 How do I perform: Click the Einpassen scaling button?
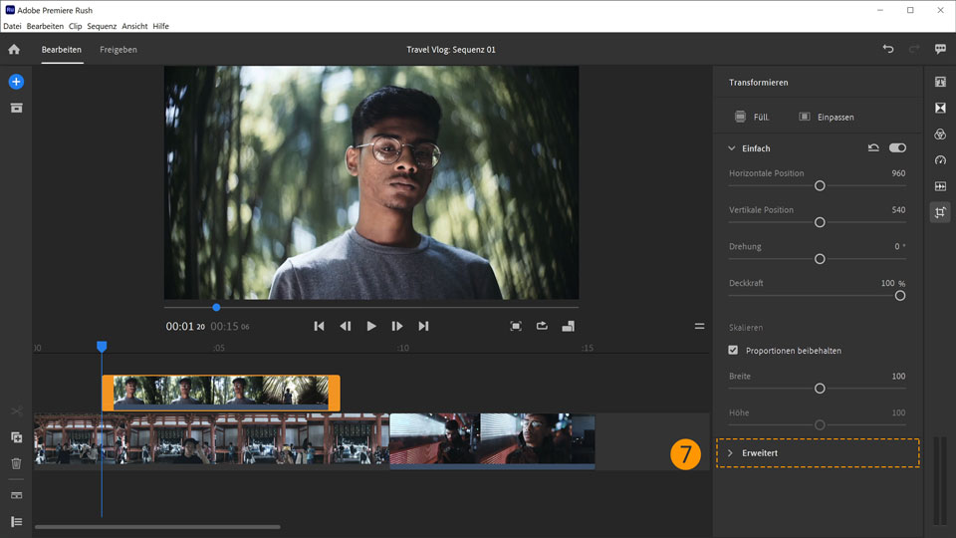827,117
